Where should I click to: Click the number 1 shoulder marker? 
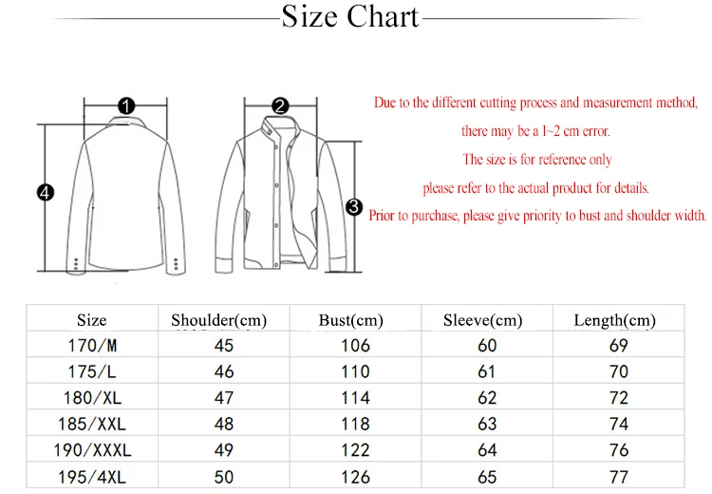coord(126,105)
